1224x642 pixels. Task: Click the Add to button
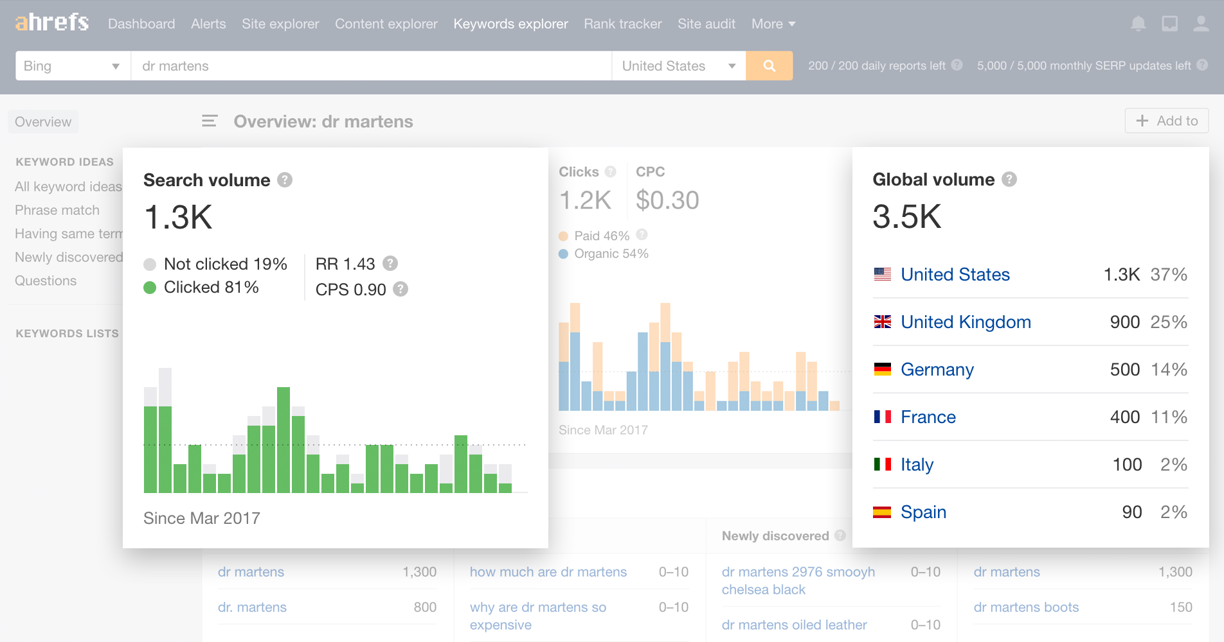[1167, 121]
